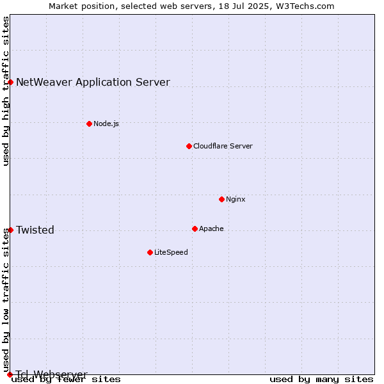Click the NetWeaver Application Server data point
Viewport: 384px width, 384px height.
click(10, 83)
